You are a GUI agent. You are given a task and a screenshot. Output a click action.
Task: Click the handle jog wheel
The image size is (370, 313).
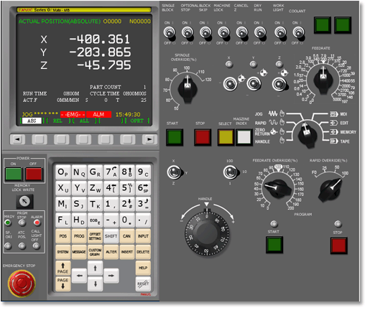point(207,233)
